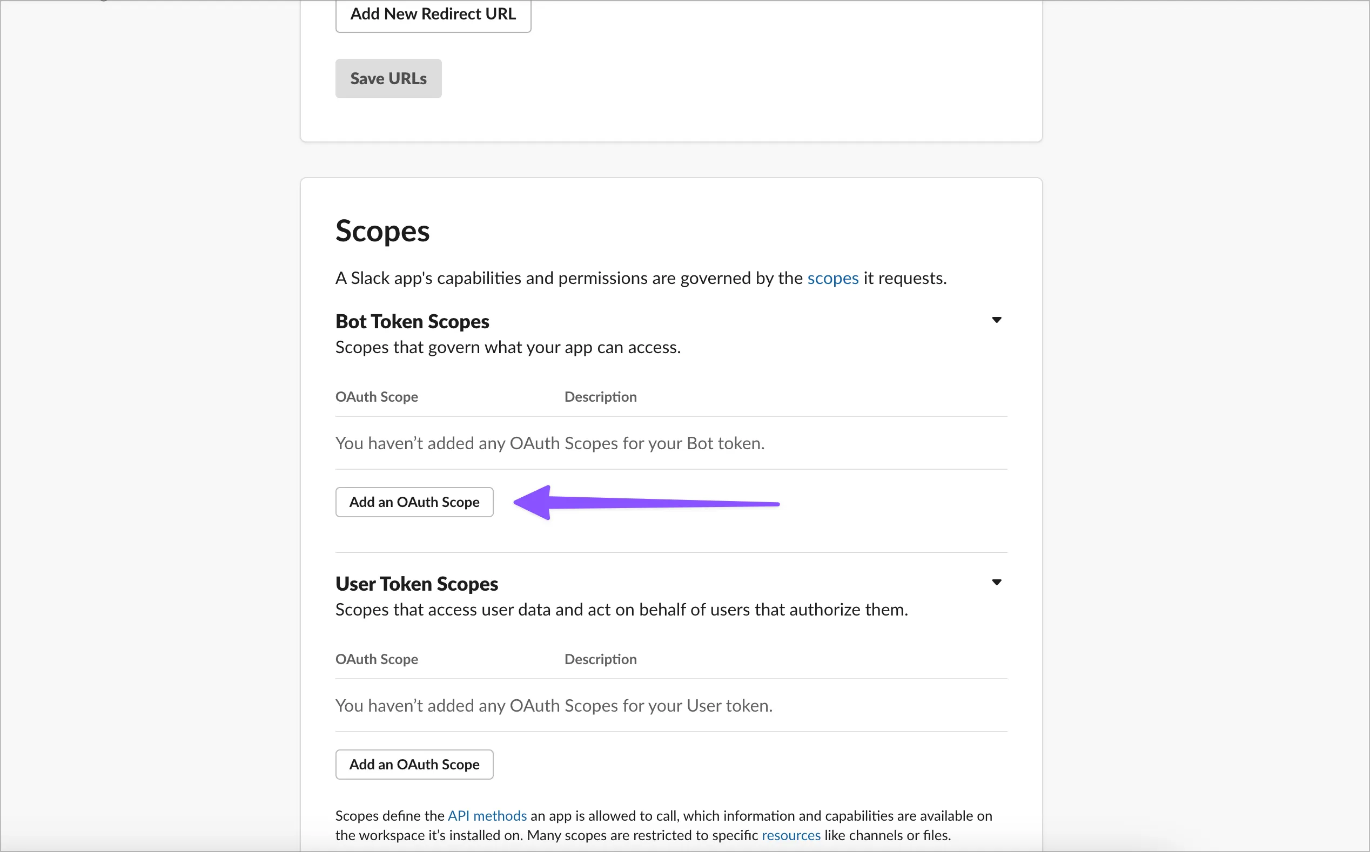Screen dimensions: 1370x852
Task: Select OAuth Scope column header in User table
Action: point(377,660)
